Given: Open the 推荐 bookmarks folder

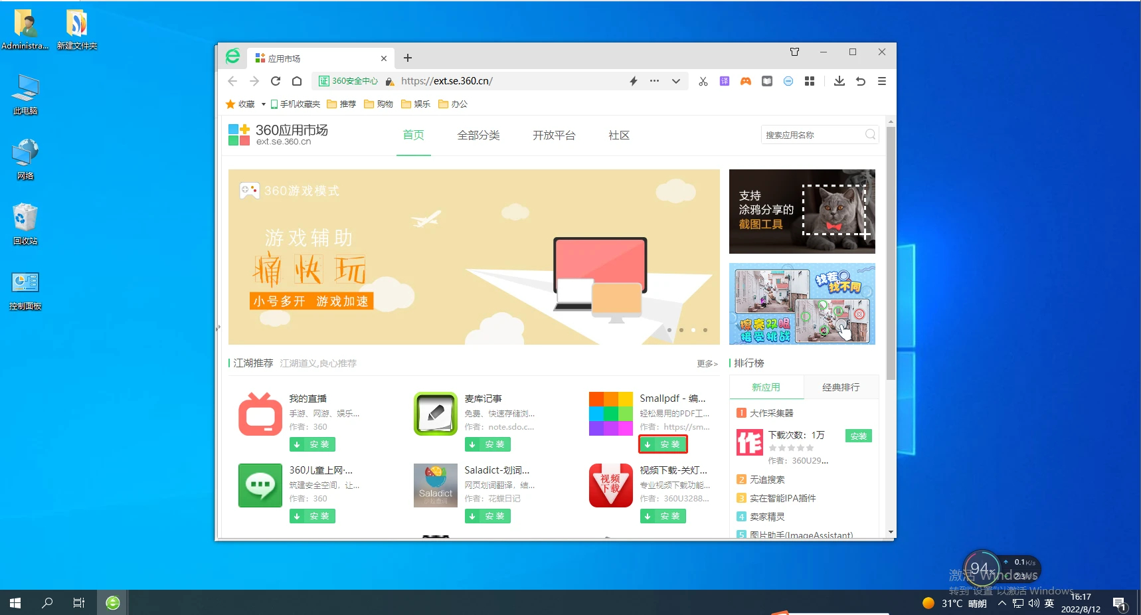Looking at the screenshot, I should click(x=341, y=104).
